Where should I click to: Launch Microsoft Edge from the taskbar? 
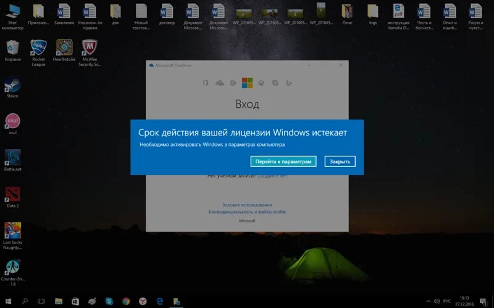160,301
